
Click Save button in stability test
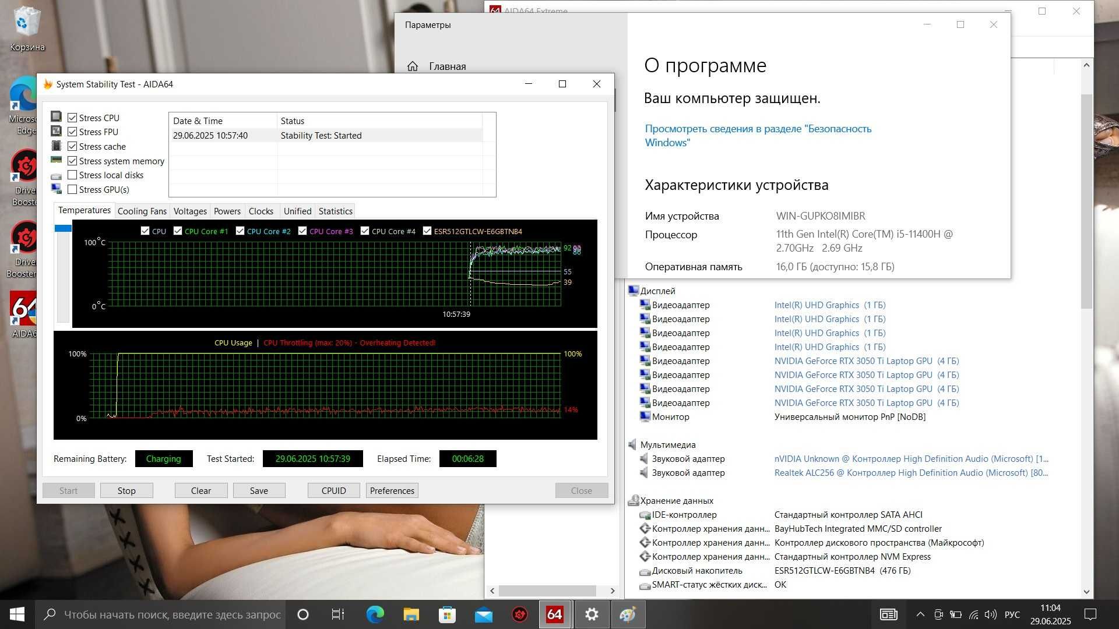pyautogui.click(x=259, y=490)
